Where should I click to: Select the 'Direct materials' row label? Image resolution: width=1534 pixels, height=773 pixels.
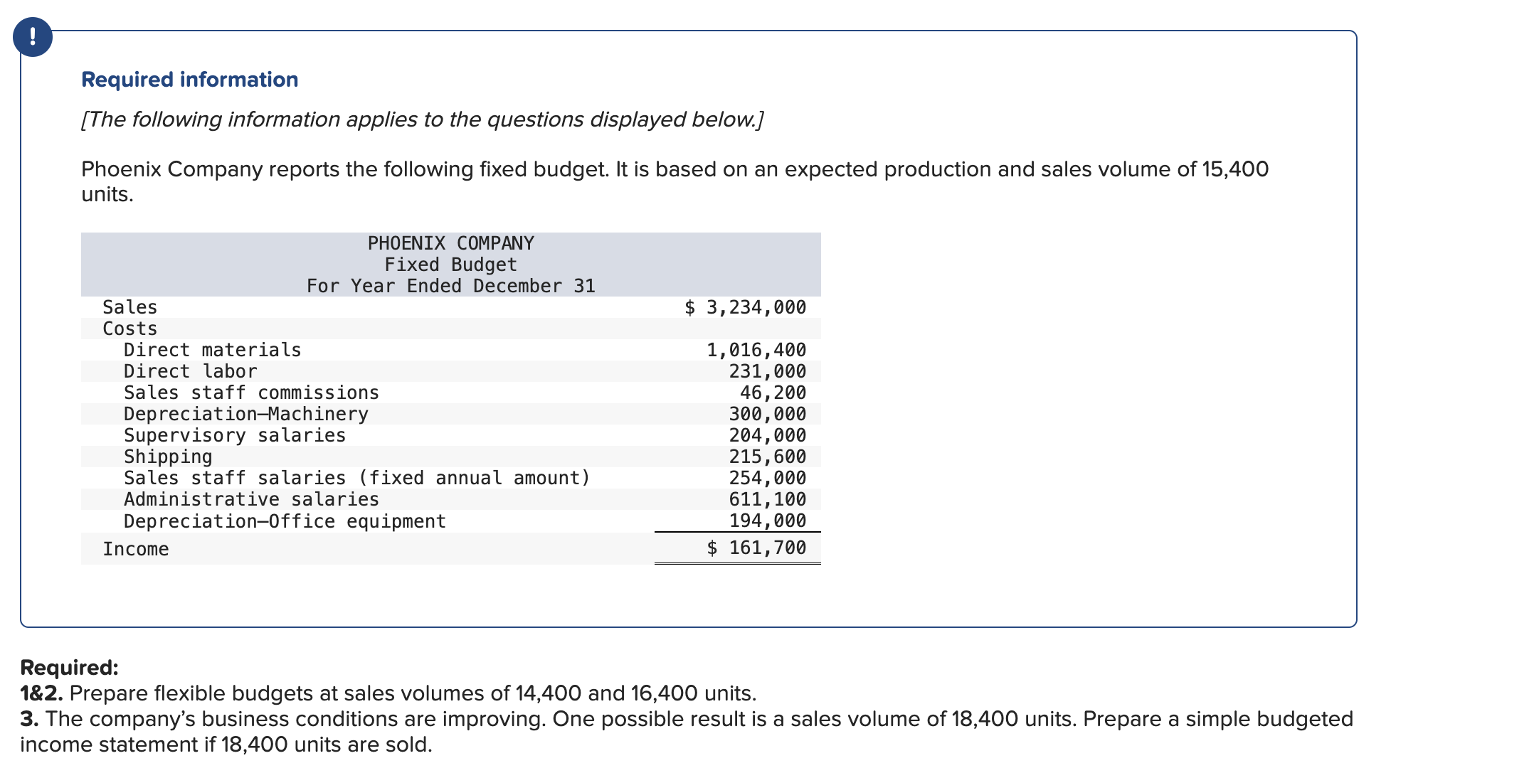pos(212,350)
